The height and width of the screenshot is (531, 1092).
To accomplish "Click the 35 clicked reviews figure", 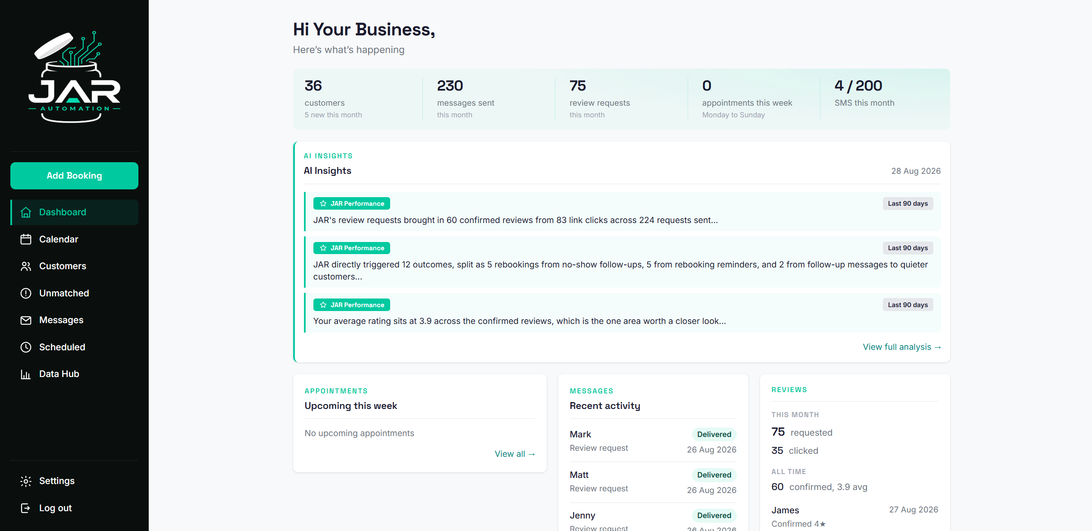I will (x=795, y=451).
